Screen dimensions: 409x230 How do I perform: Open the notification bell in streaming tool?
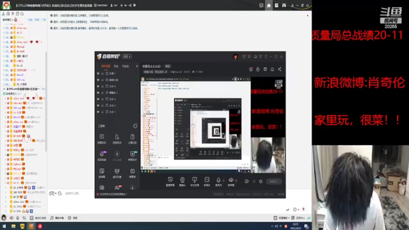click(272, 69)
